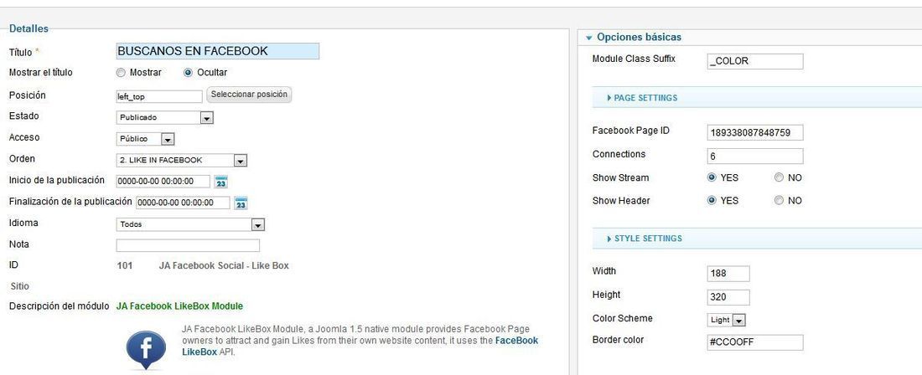
Task: Set Show Stream to NO
Action: click(780, 177)
